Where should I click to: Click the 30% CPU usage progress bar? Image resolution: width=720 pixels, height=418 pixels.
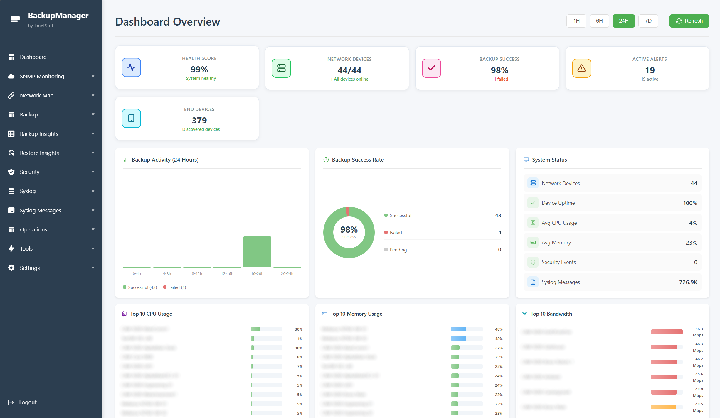pyautogui.click(x=266, y=329)
